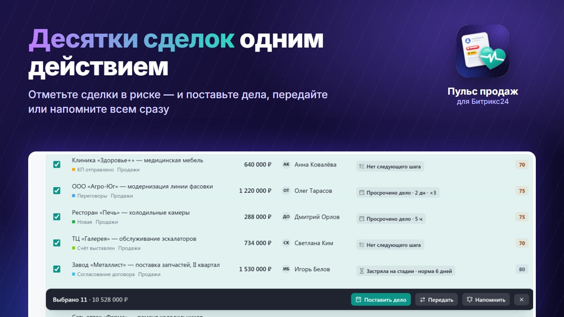Uncheck the Клиника «Здоровье+» deal checkbox

(x=57, y=164)
